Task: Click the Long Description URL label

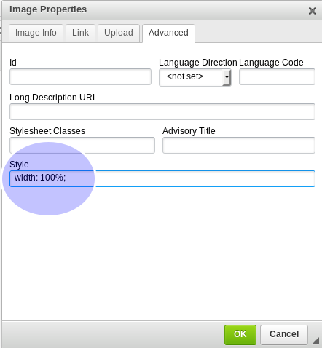Action: (x=53, y=98)
